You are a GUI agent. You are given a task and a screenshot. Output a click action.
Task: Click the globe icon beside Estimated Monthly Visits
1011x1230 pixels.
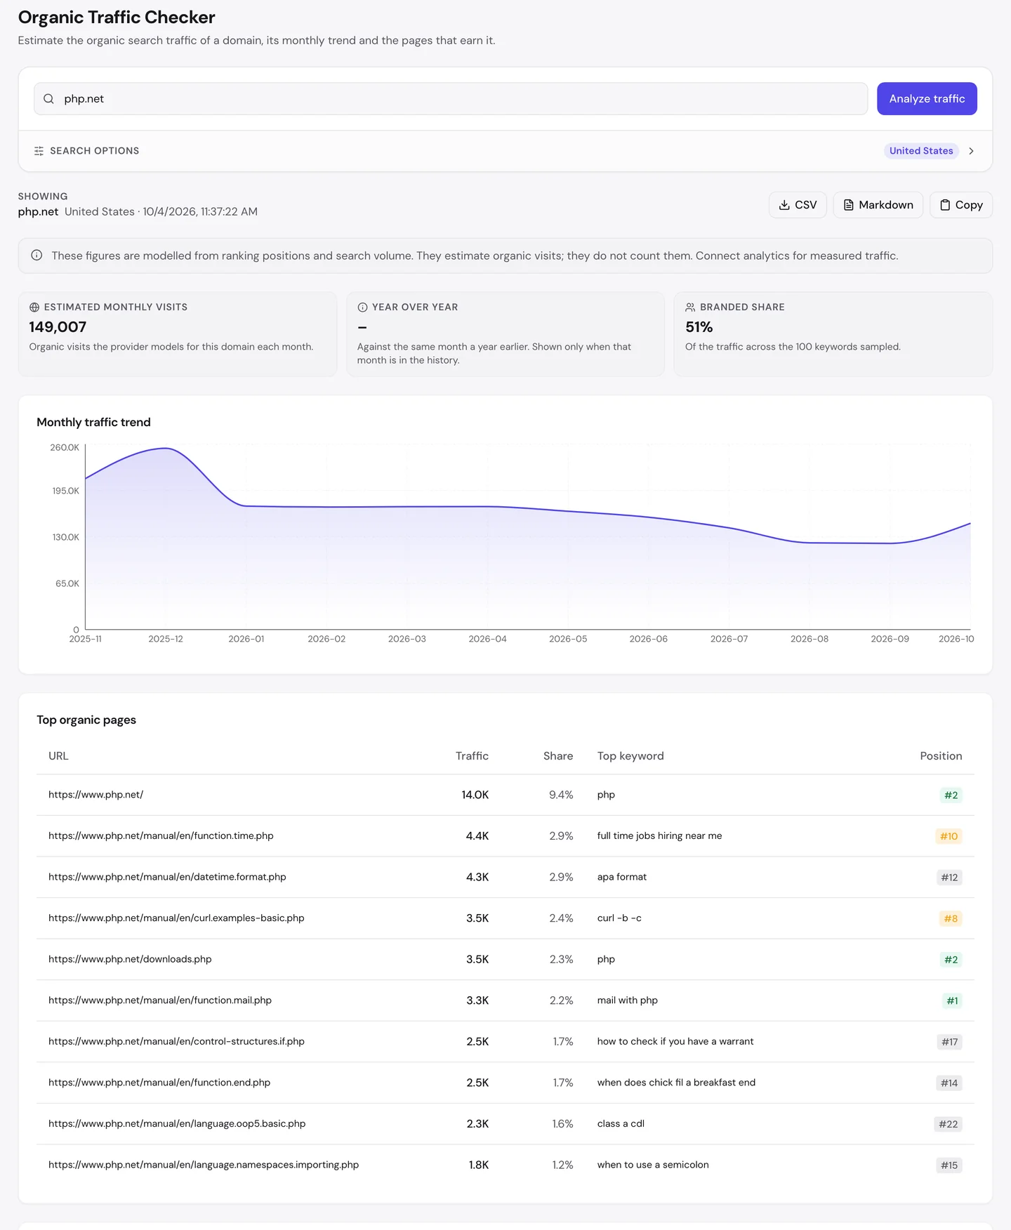[x=34, y=307]
